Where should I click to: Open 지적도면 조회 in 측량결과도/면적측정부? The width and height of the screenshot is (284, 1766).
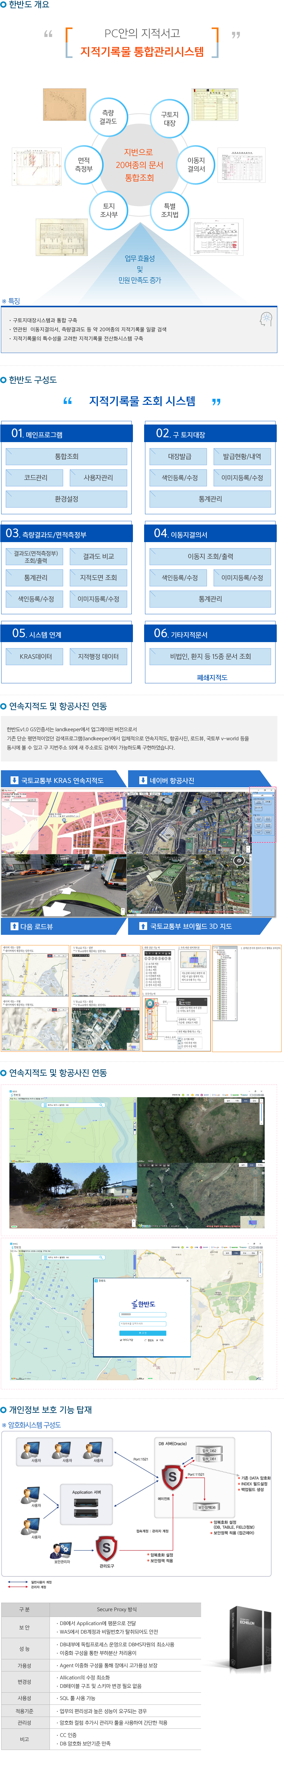point(98,578)
